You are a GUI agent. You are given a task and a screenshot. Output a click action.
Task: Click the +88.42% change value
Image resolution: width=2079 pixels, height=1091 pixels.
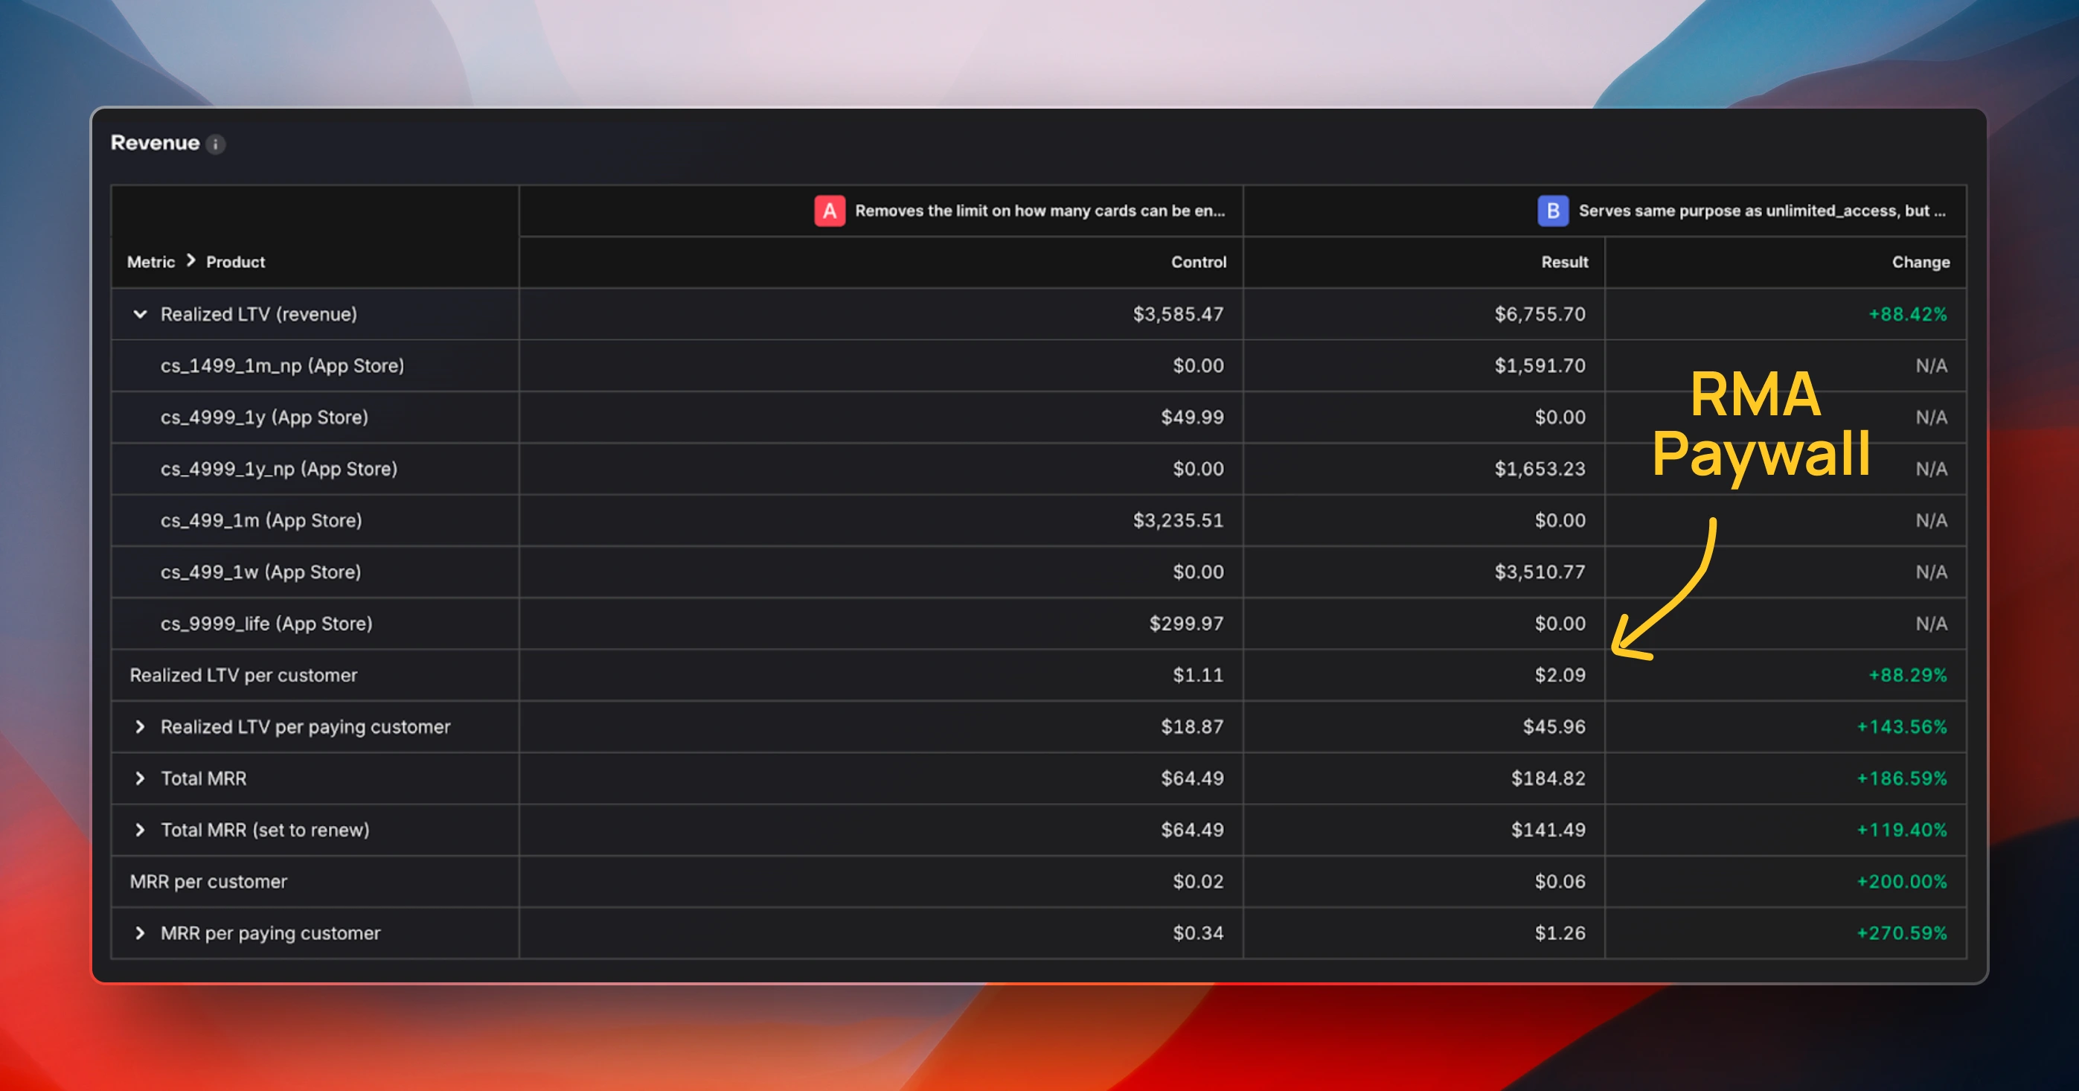coord(1907,314)
